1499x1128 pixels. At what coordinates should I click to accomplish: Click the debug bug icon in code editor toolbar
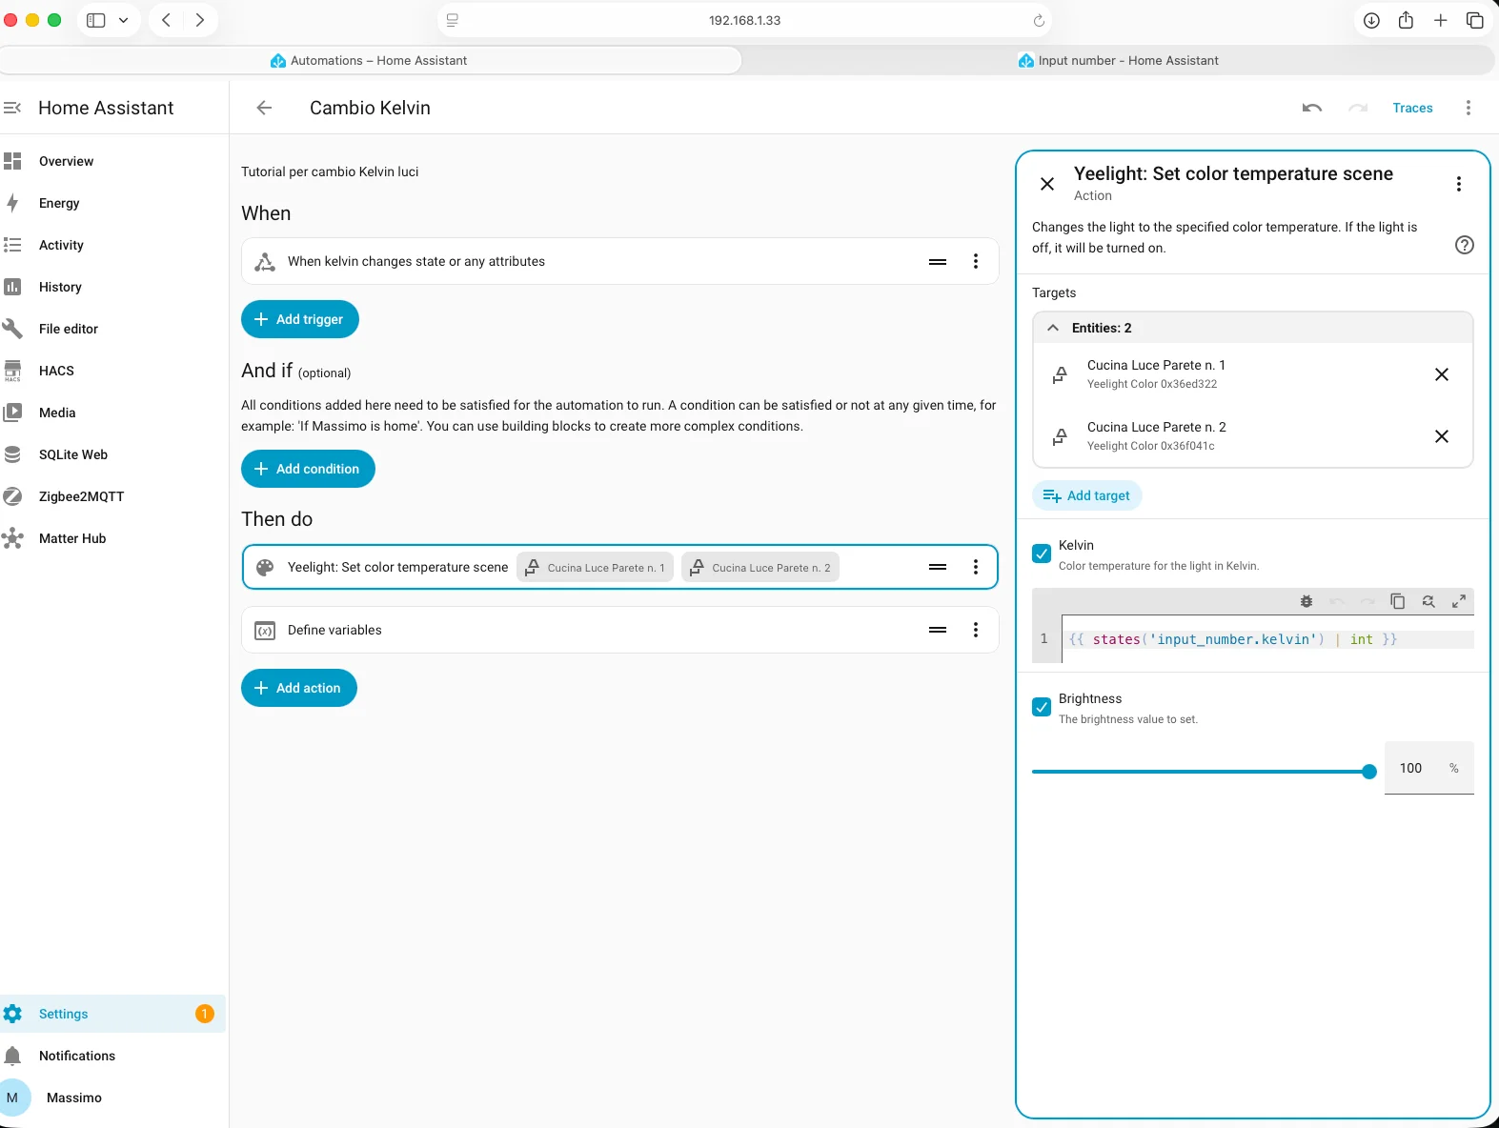pyautogui.click(x=1307, y=601)
